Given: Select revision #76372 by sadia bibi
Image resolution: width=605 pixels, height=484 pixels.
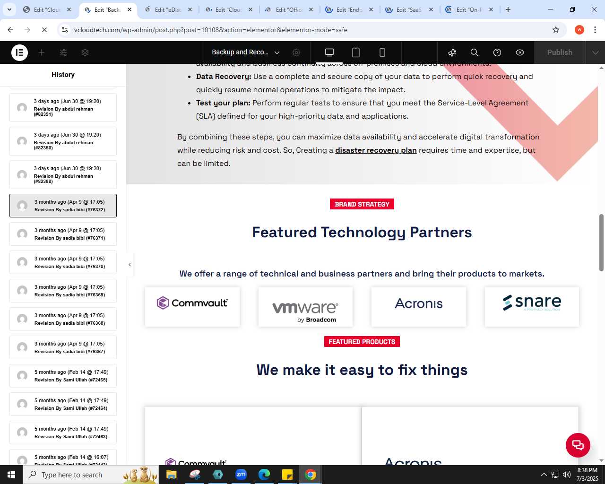Looking at the screenshot, I should coord(63,206).
